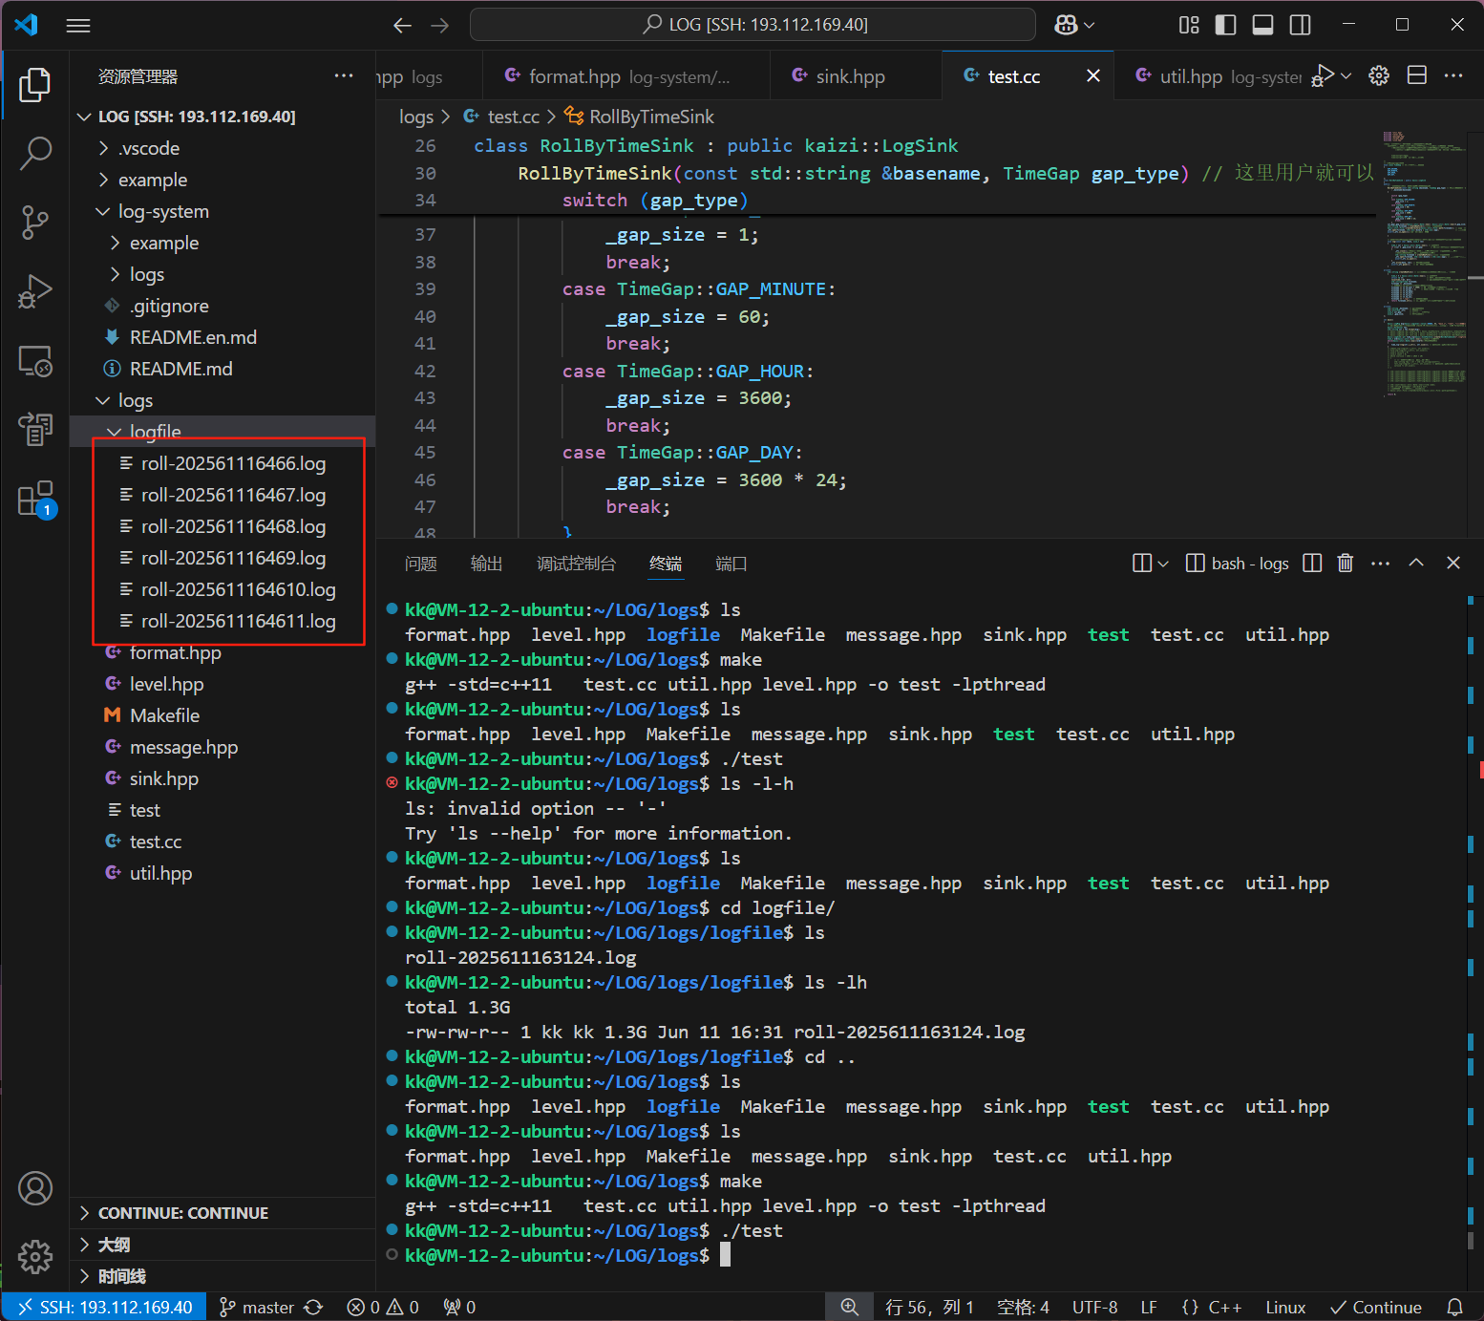The height and width of the screenshot is (1321, 1484).
Task: Expand the 大纲 outline section
Action: 223,1245
